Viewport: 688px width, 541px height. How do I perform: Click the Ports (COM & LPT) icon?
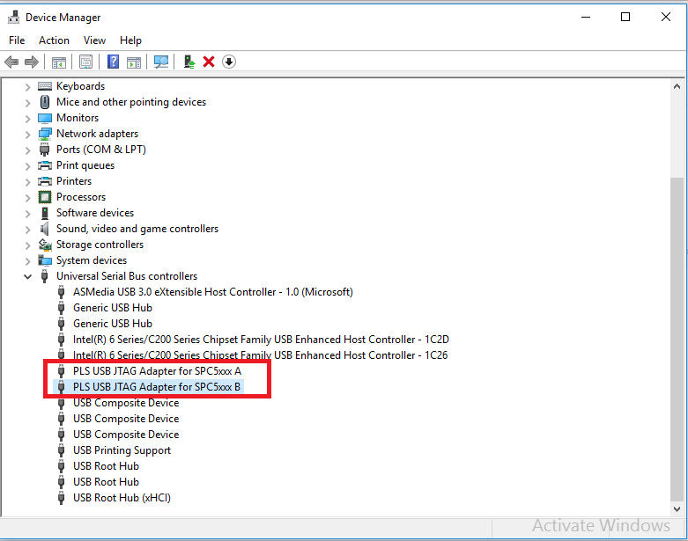45,150
